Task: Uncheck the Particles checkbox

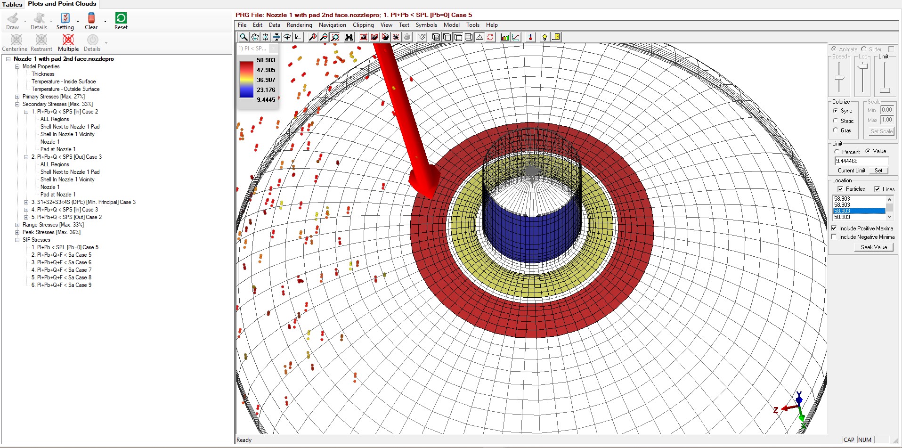Action: click(840, 189)
